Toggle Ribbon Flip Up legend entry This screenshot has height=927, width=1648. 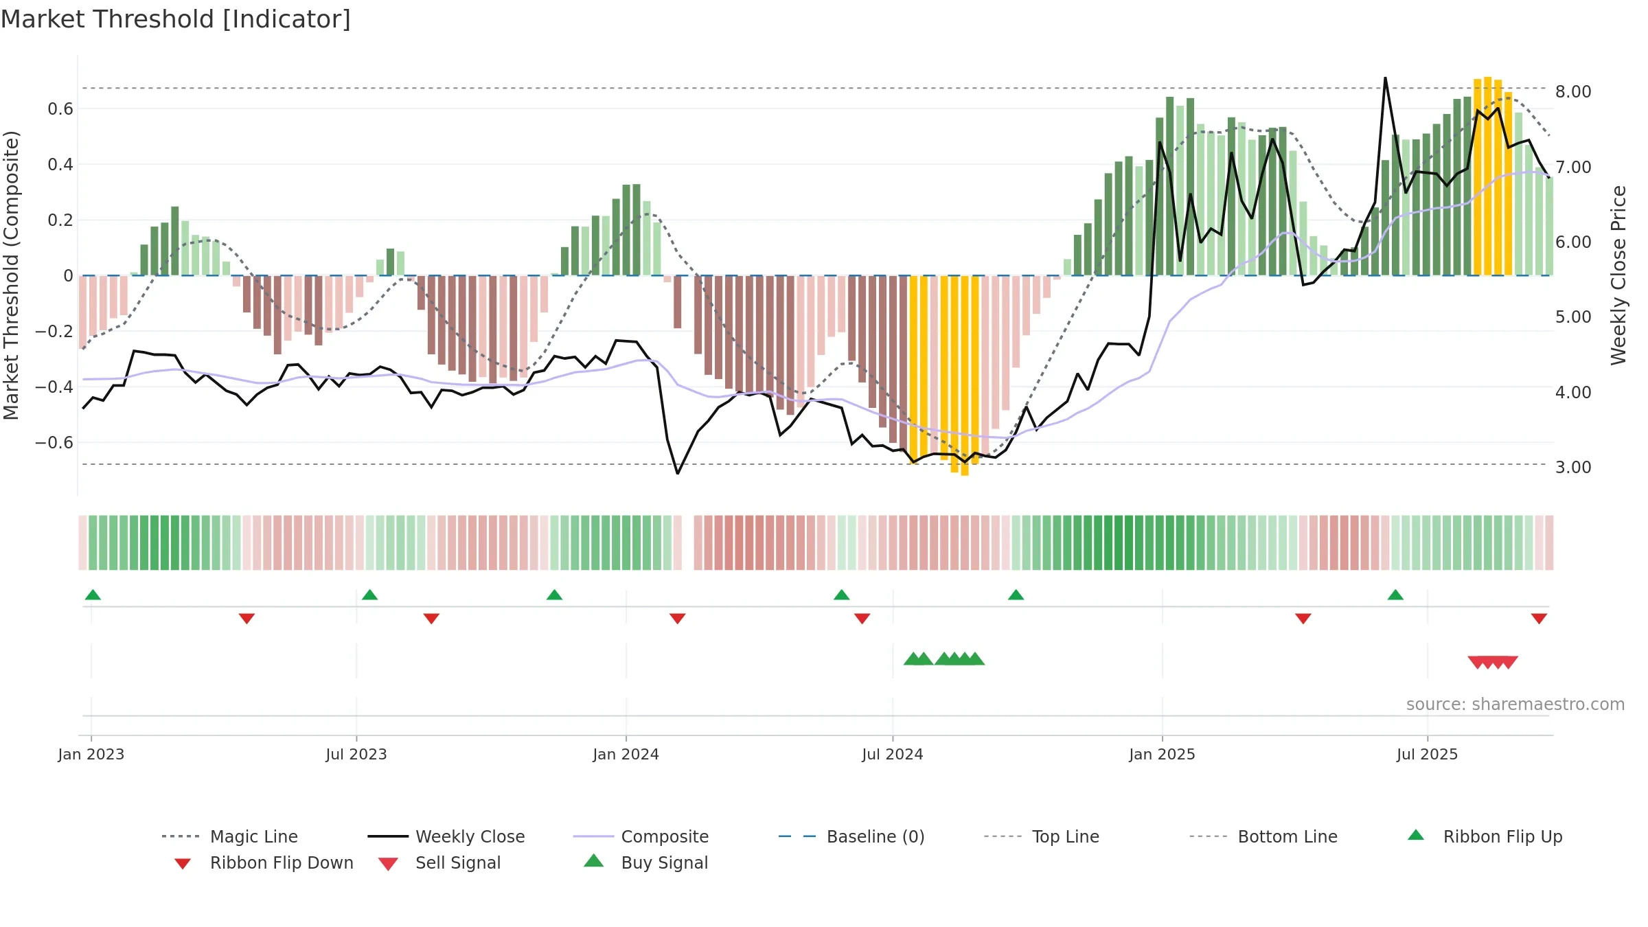(x=1485, y=836)
